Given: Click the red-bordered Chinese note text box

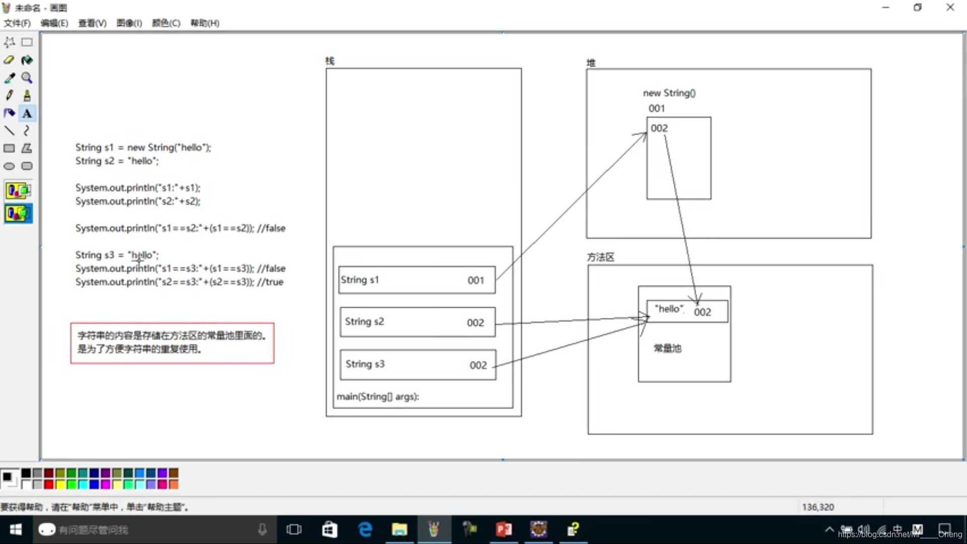Looking at the screenshot, I should coord(172,343).
